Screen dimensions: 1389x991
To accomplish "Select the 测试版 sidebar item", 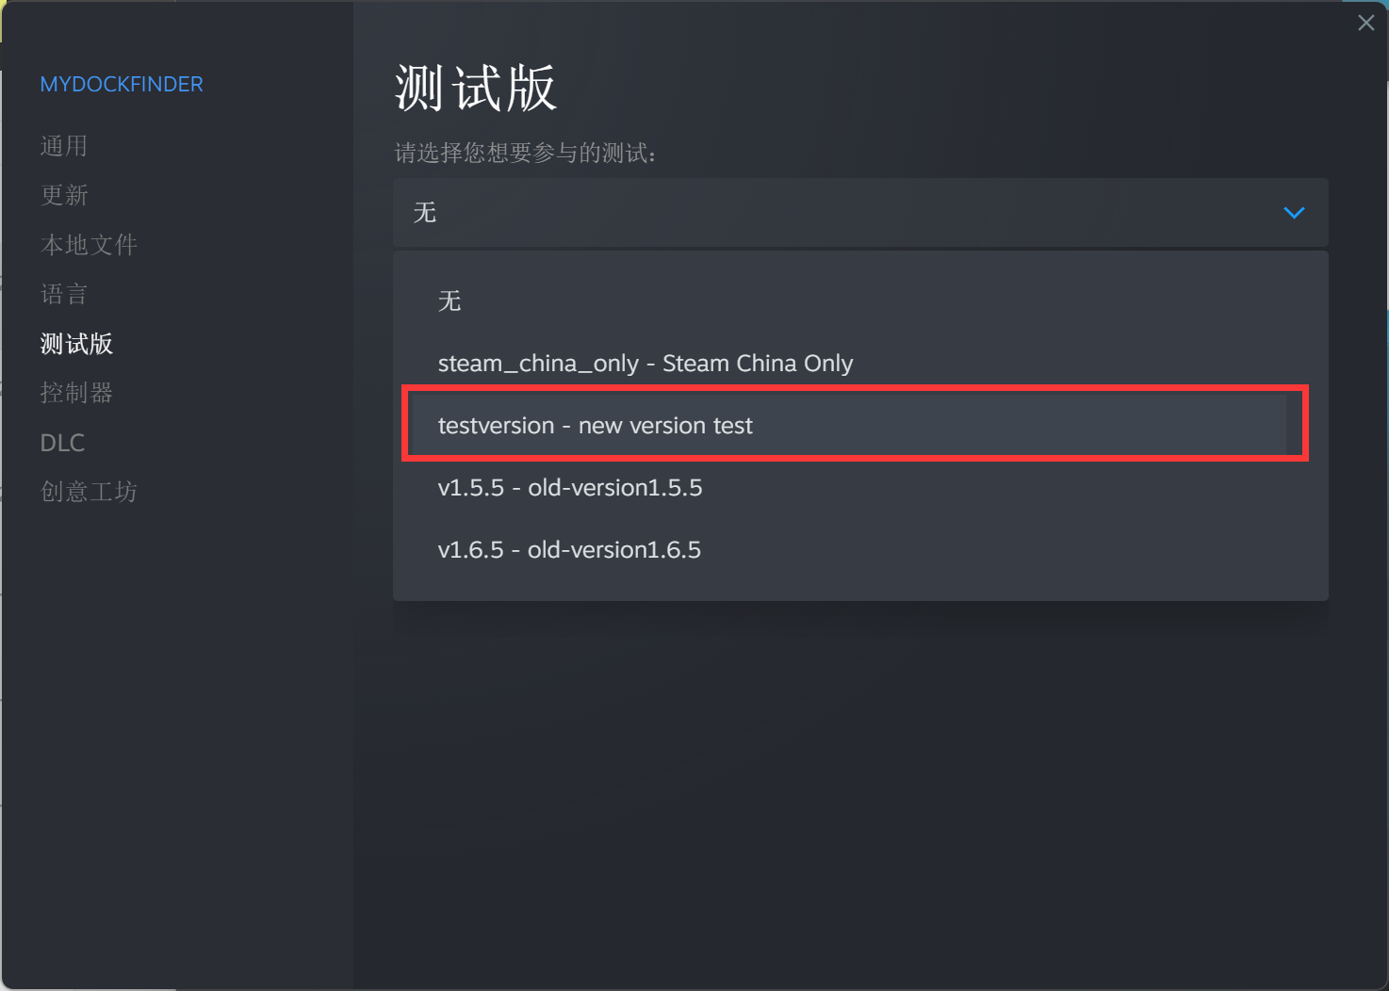I will [x=76, y=344].
